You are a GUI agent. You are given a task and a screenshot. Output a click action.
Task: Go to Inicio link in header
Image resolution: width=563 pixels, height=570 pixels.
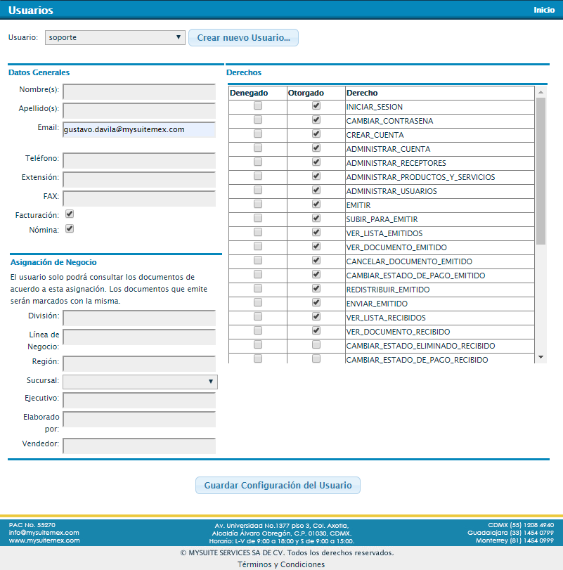tap(544, 10)
